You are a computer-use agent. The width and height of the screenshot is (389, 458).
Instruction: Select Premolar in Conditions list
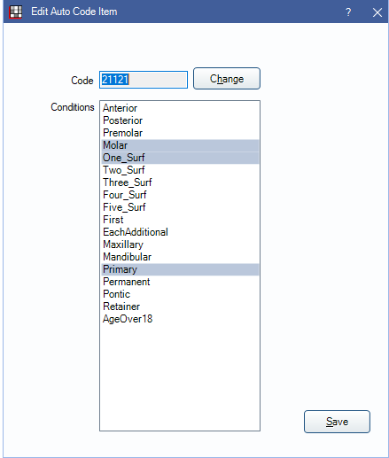[180, 133]
